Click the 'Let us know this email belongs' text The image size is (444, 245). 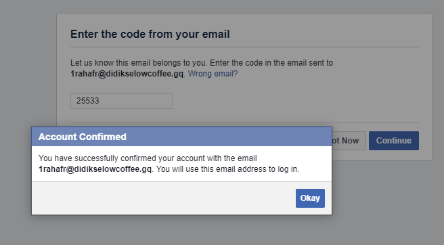pyautogui.click(x=139, y=62)
